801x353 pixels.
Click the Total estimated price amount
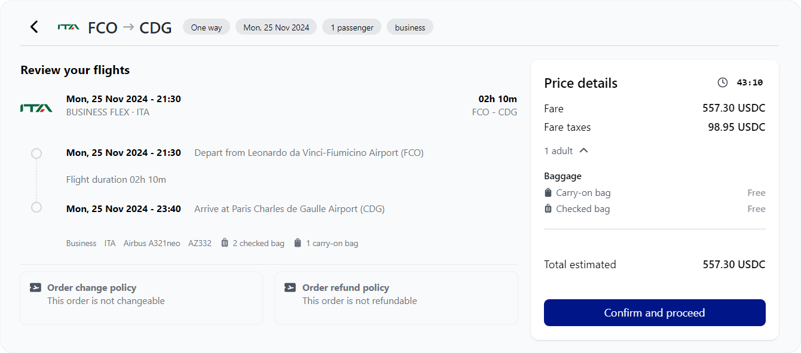pos(733,264)
